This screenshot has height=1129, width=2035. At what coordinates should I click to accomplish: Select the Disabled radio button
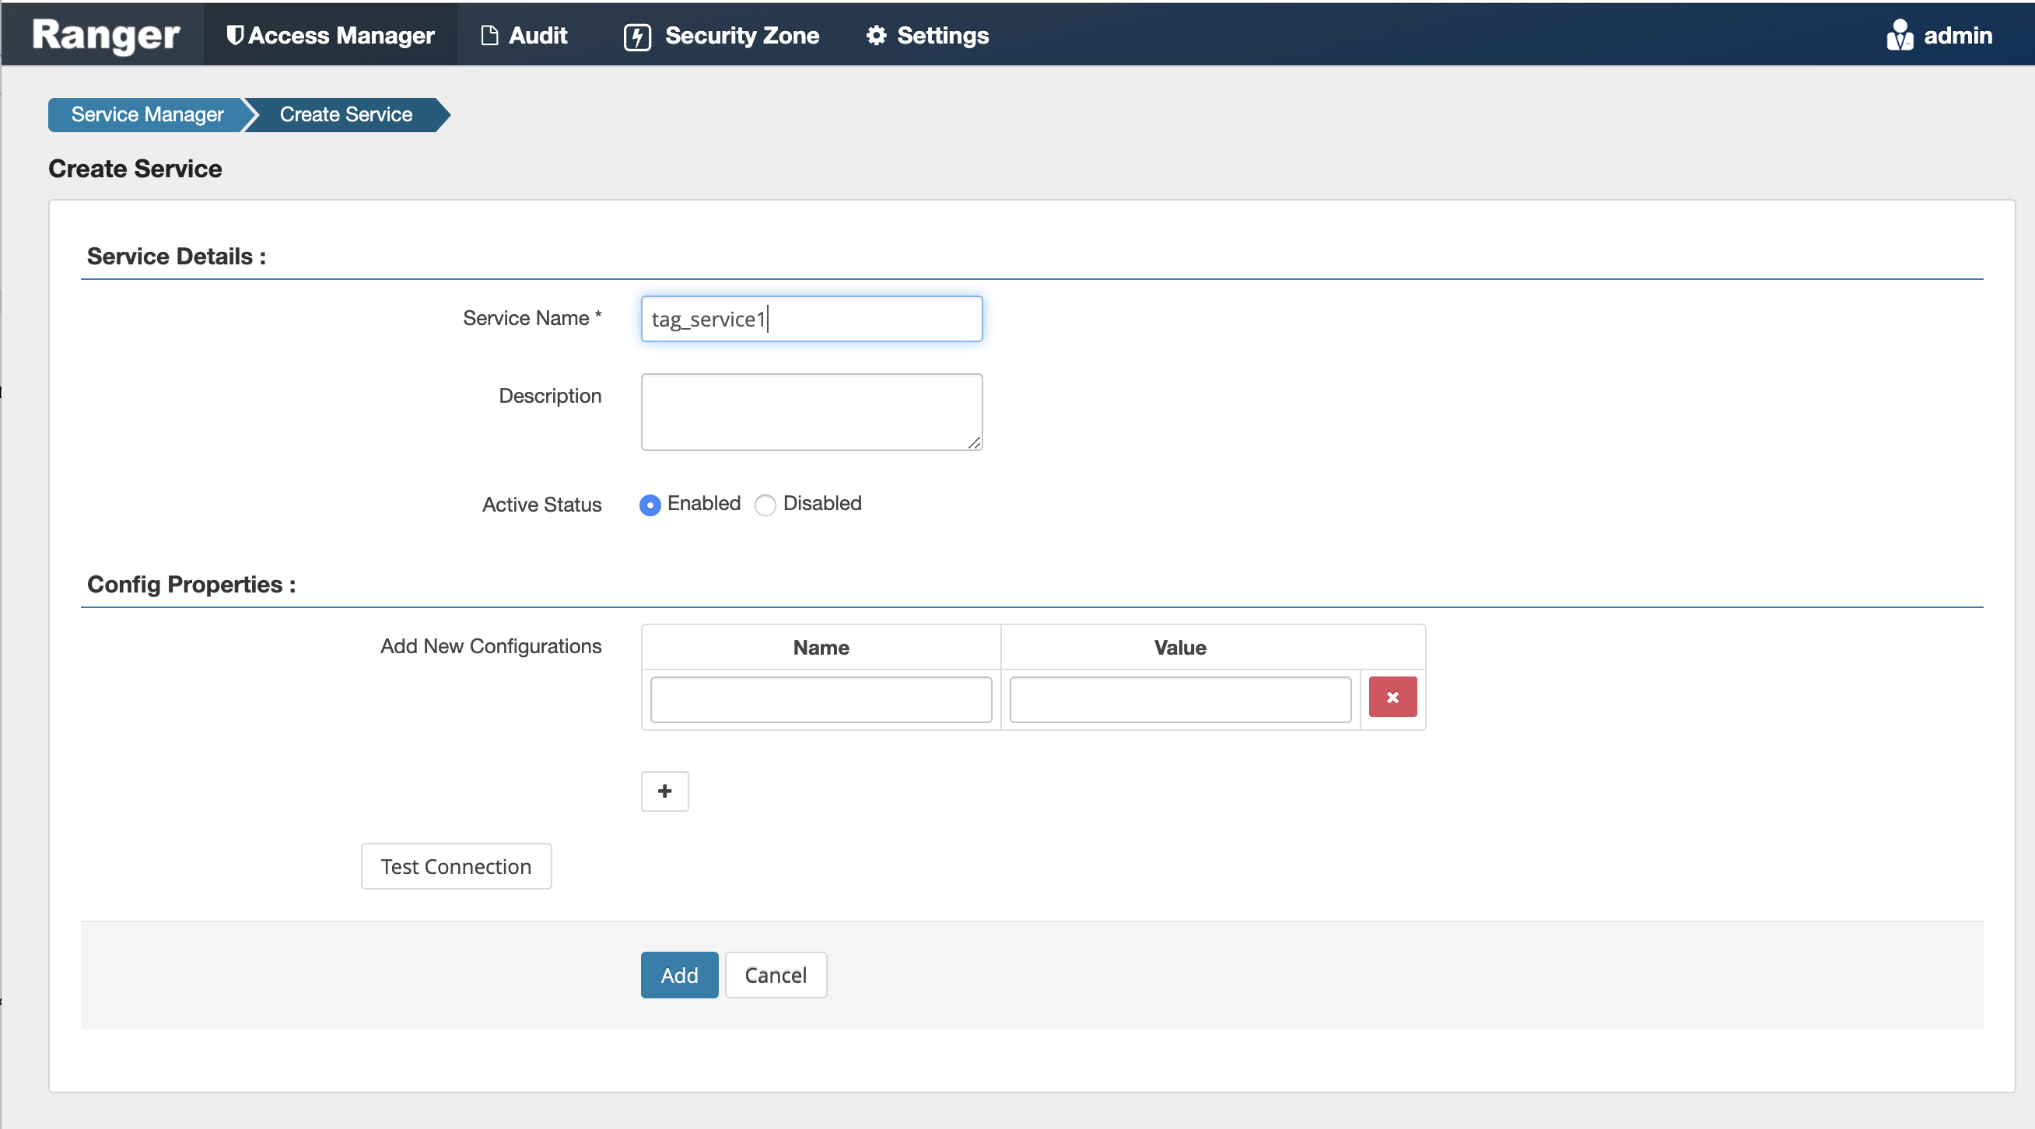point(765,505)
